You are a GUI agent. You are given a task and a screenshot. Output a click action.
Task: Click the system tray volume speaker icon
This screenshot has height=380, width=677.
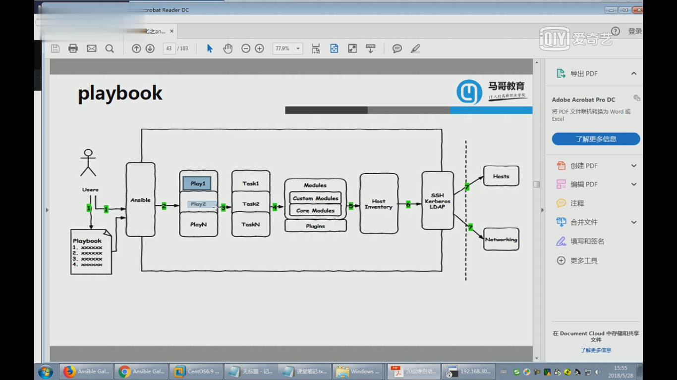598,372
